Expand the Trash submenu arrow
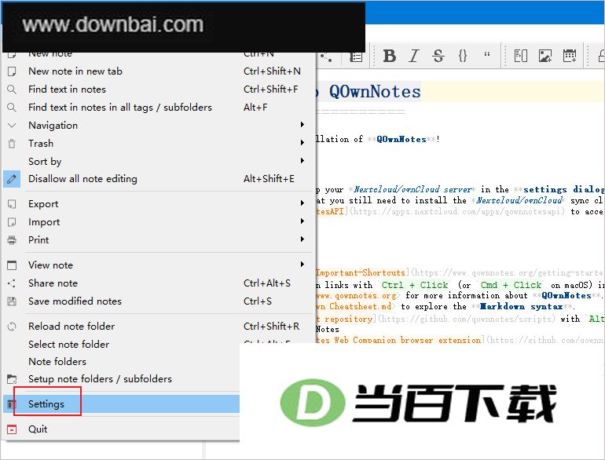 pos(302,143)
